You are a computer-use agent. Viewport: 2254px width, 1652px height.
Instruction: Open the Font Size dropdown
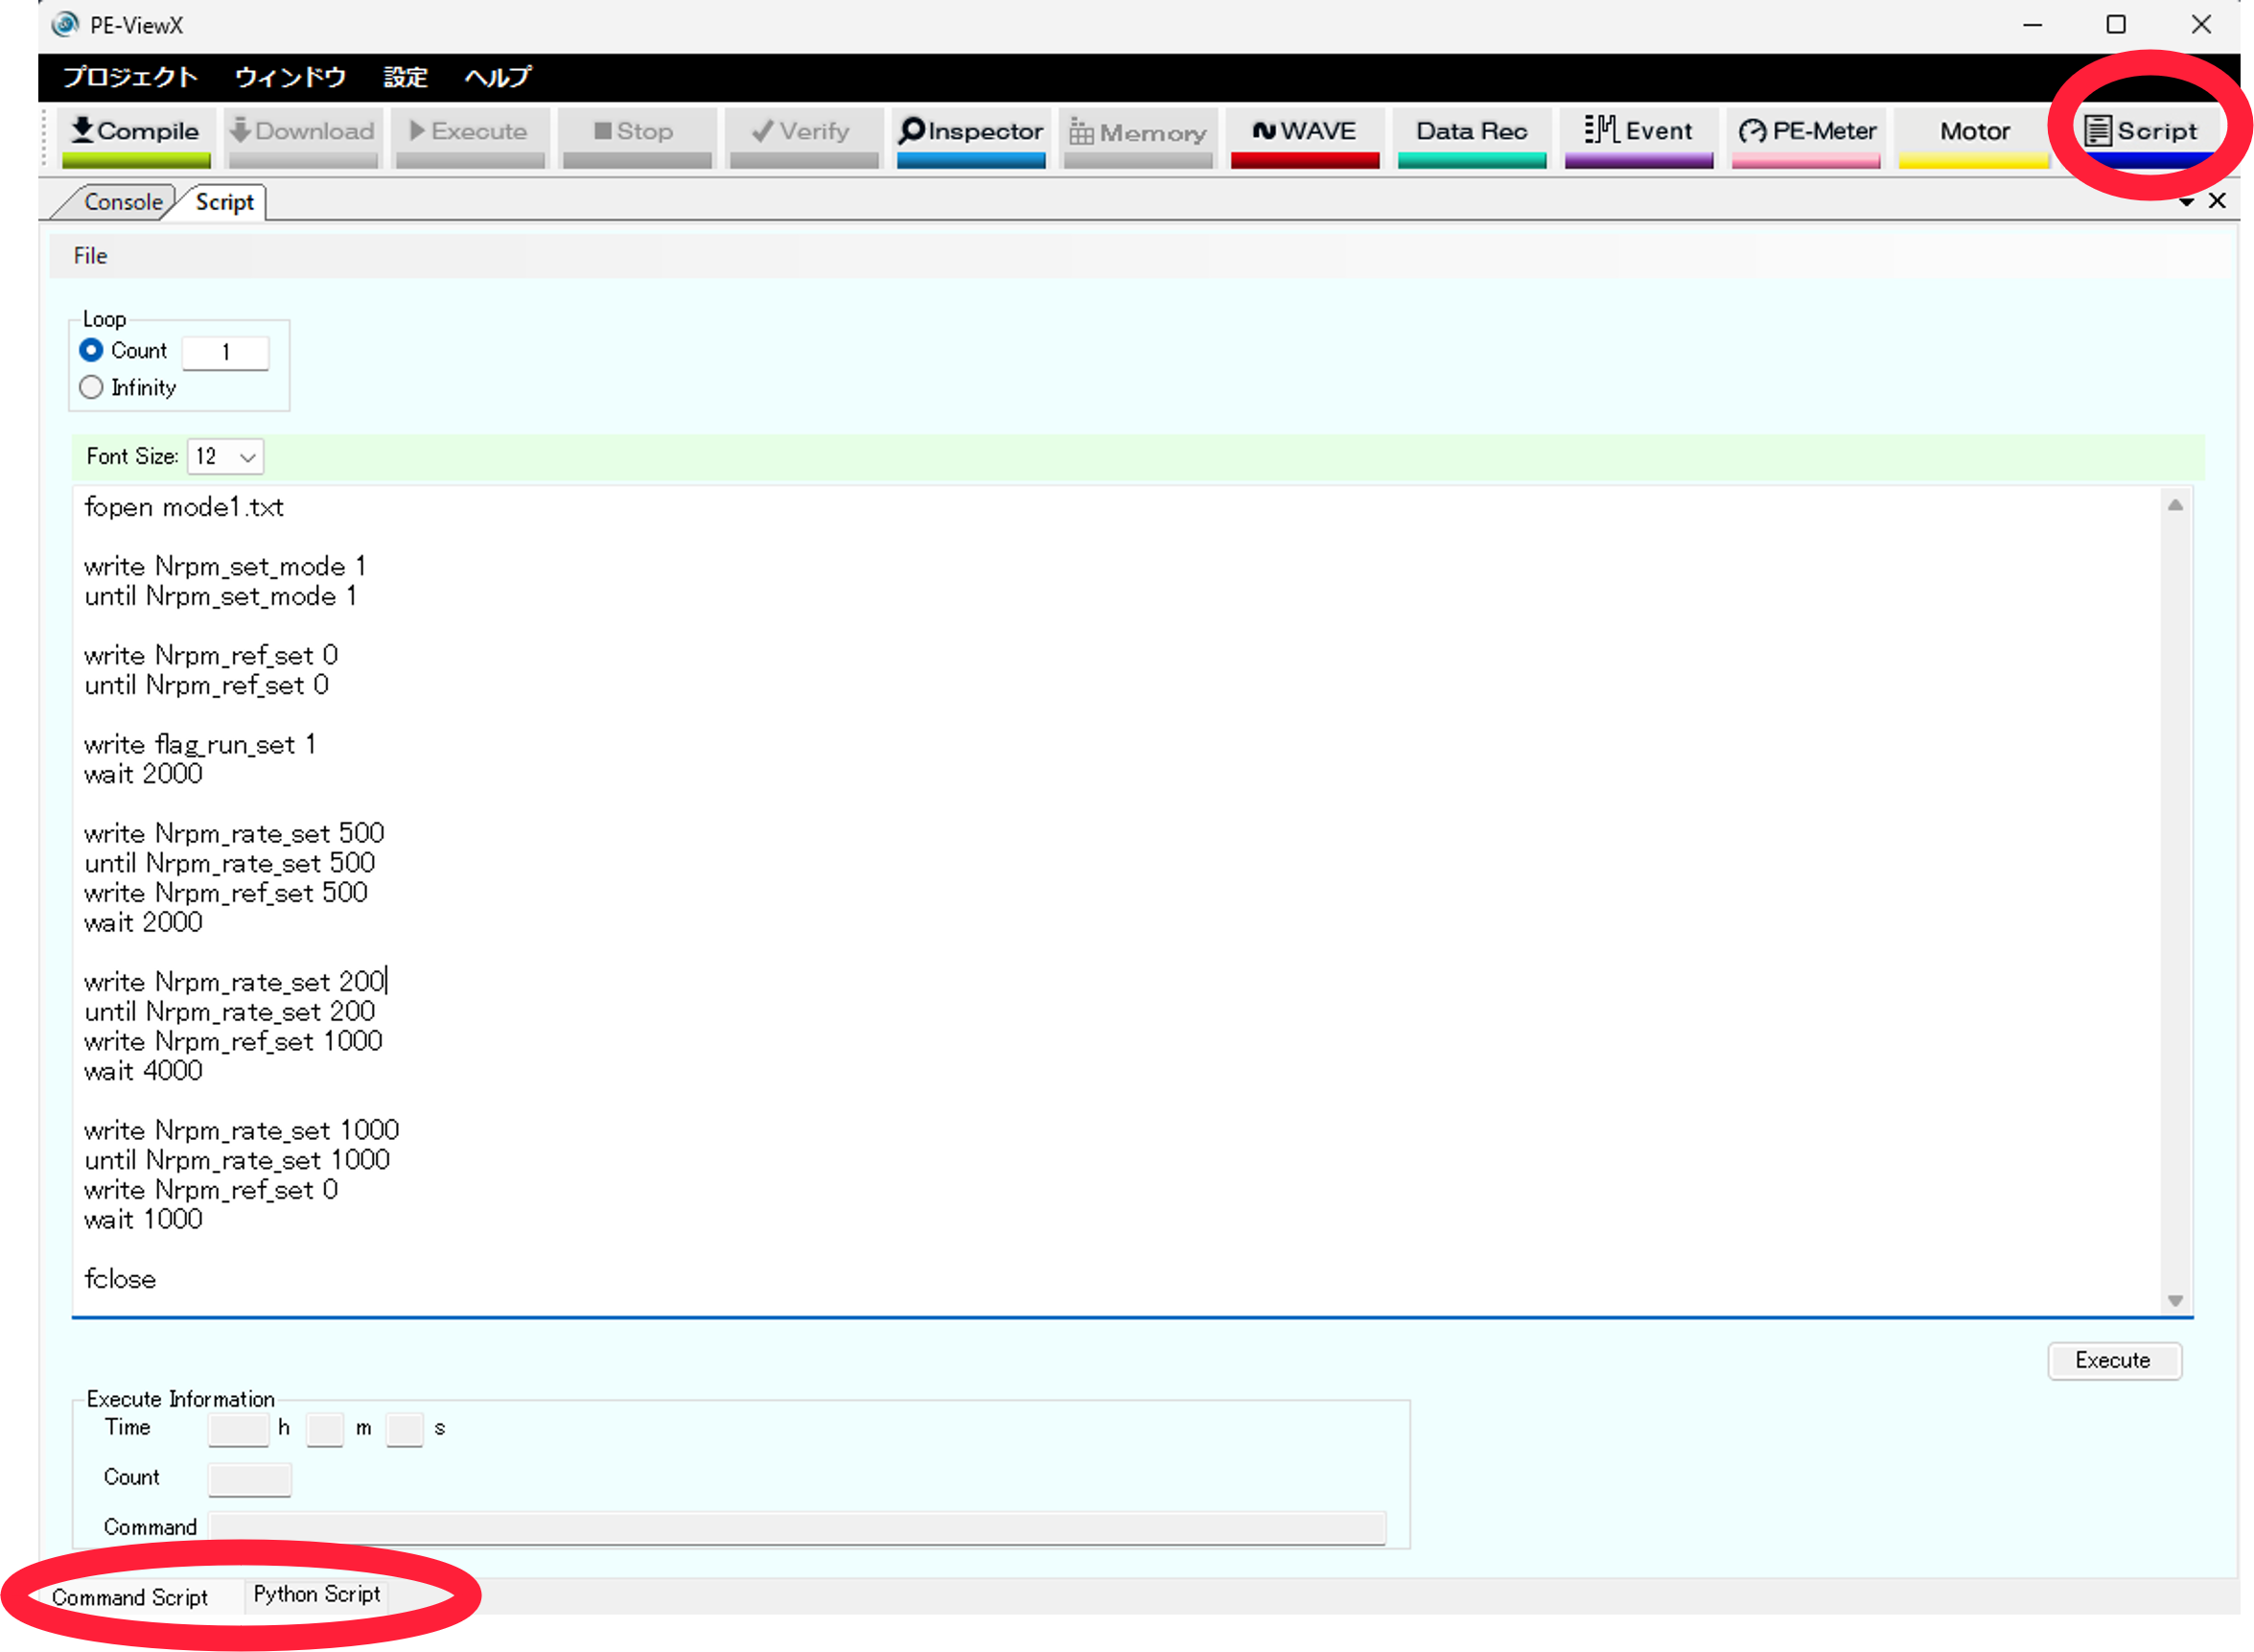226,457
